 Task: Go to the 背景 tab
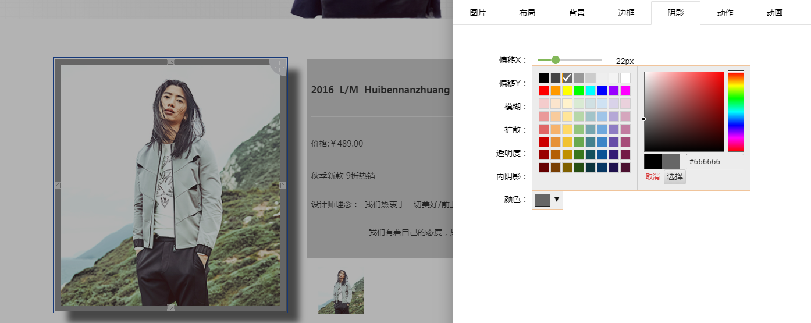tap(577, 13)
